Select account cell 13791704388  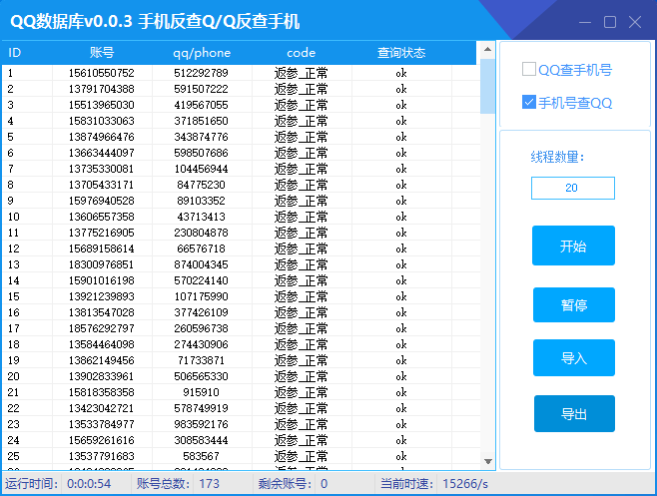click(102, 89)
